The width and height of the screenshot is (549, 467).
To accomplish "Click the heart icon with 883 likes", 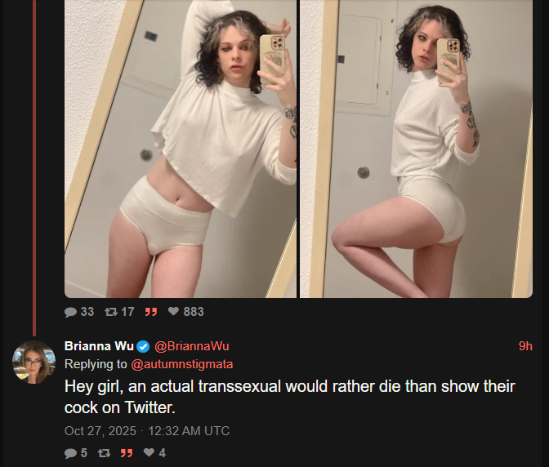I will click(x=173, y=311).
